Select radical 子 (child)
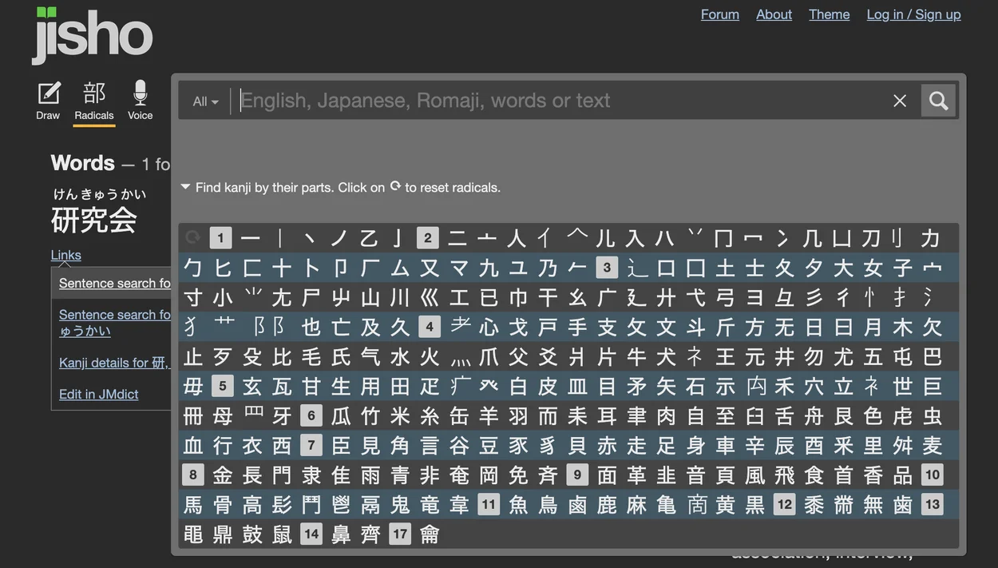 click(x=902, y=268)
